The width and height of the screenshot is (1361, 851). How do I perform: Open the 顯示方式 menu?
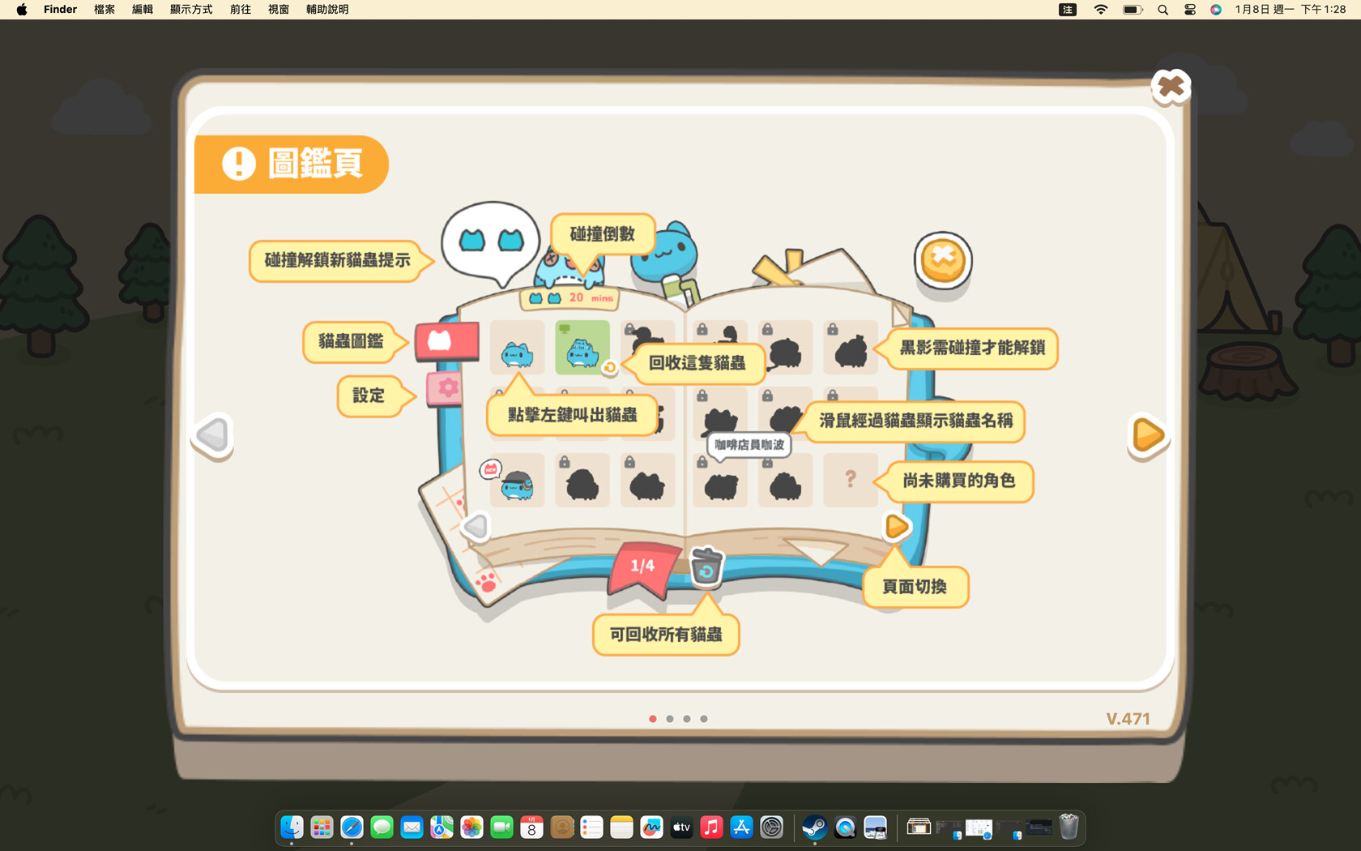tap(191, 10)
